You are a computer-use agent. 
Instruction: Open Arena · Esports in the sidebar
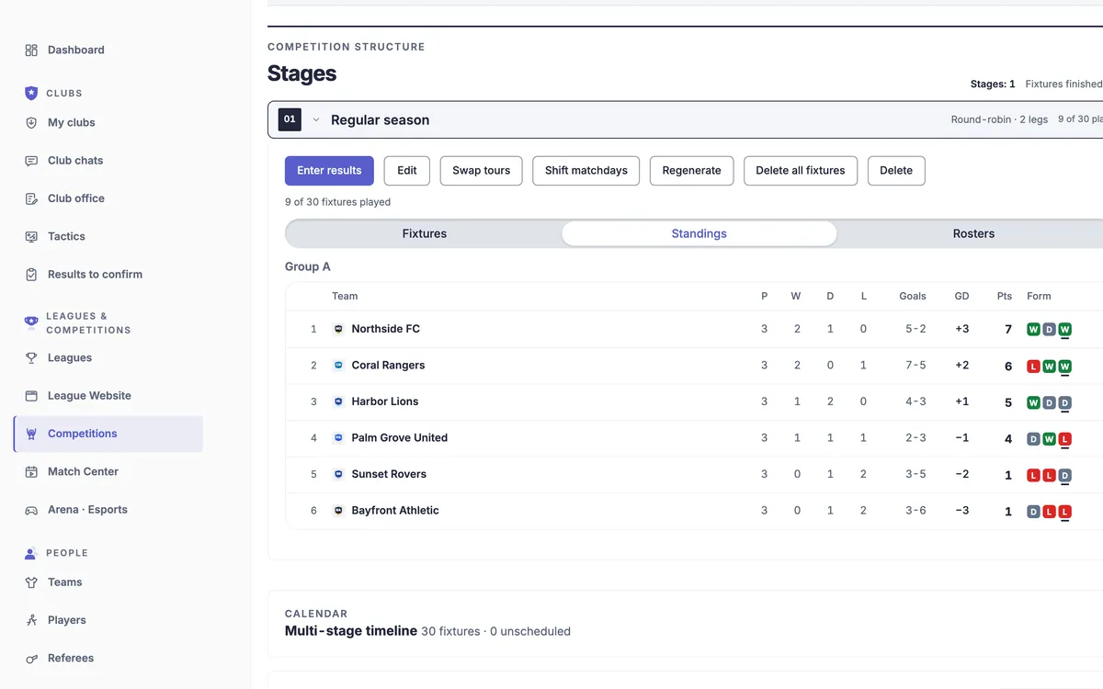point(108,510)
